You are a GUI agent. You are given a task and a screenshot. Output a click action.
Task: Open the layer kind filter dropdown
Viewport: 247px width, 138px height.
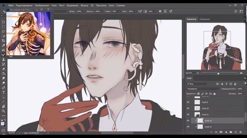[x=197, y=84]
